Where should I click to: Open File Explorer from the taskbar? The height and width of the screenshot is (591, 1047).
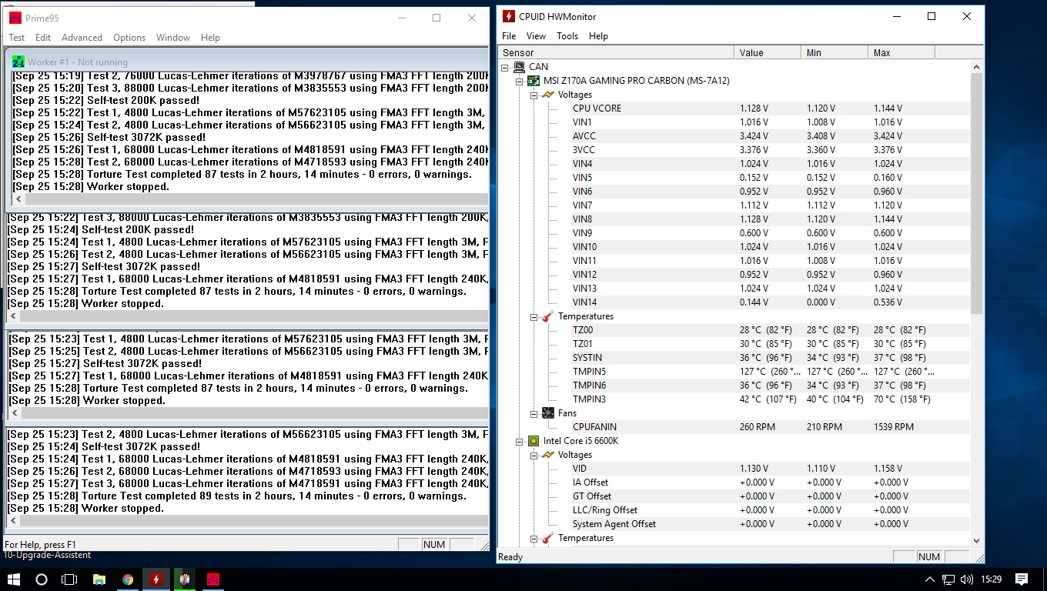tap(99, 579)
